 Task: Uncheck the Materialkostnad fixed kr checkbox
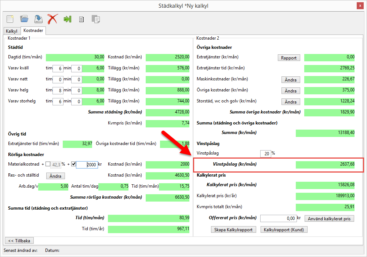click(x=73, y=164)
